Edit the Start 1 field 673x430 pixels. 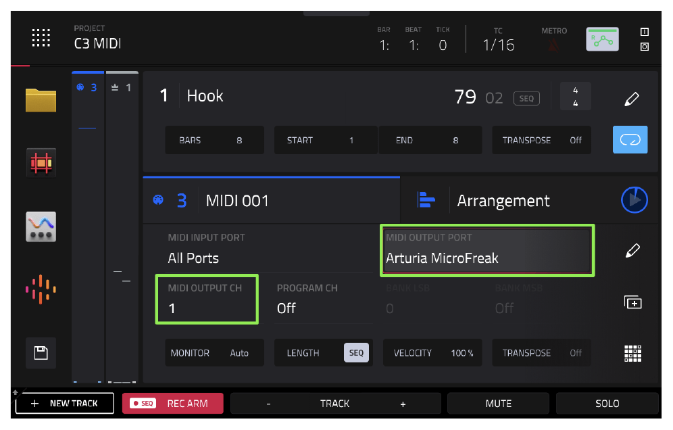326,140
